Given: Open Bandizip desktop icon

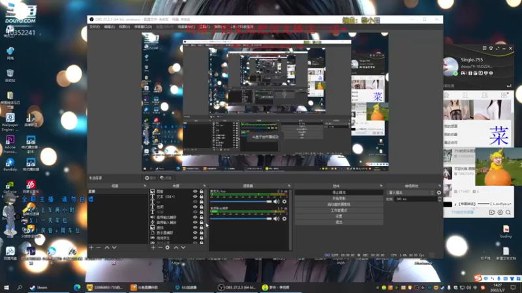Looking at the screenshot, I should (10, 165).
